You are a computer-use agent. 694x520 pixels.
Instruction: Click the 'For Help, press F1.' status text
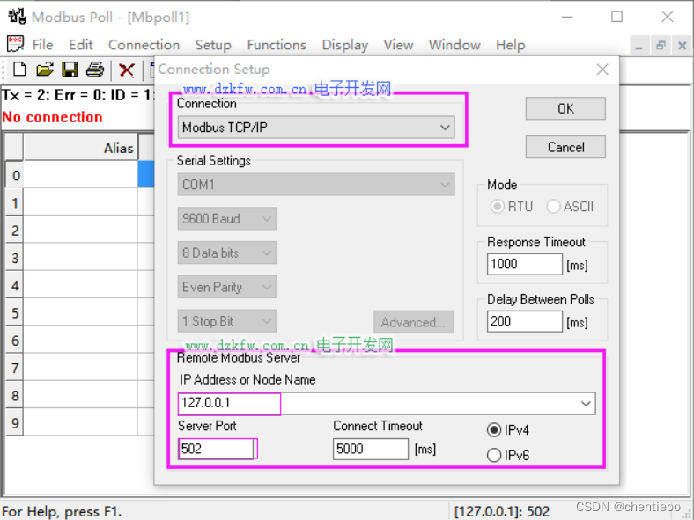tap(62, 511)
